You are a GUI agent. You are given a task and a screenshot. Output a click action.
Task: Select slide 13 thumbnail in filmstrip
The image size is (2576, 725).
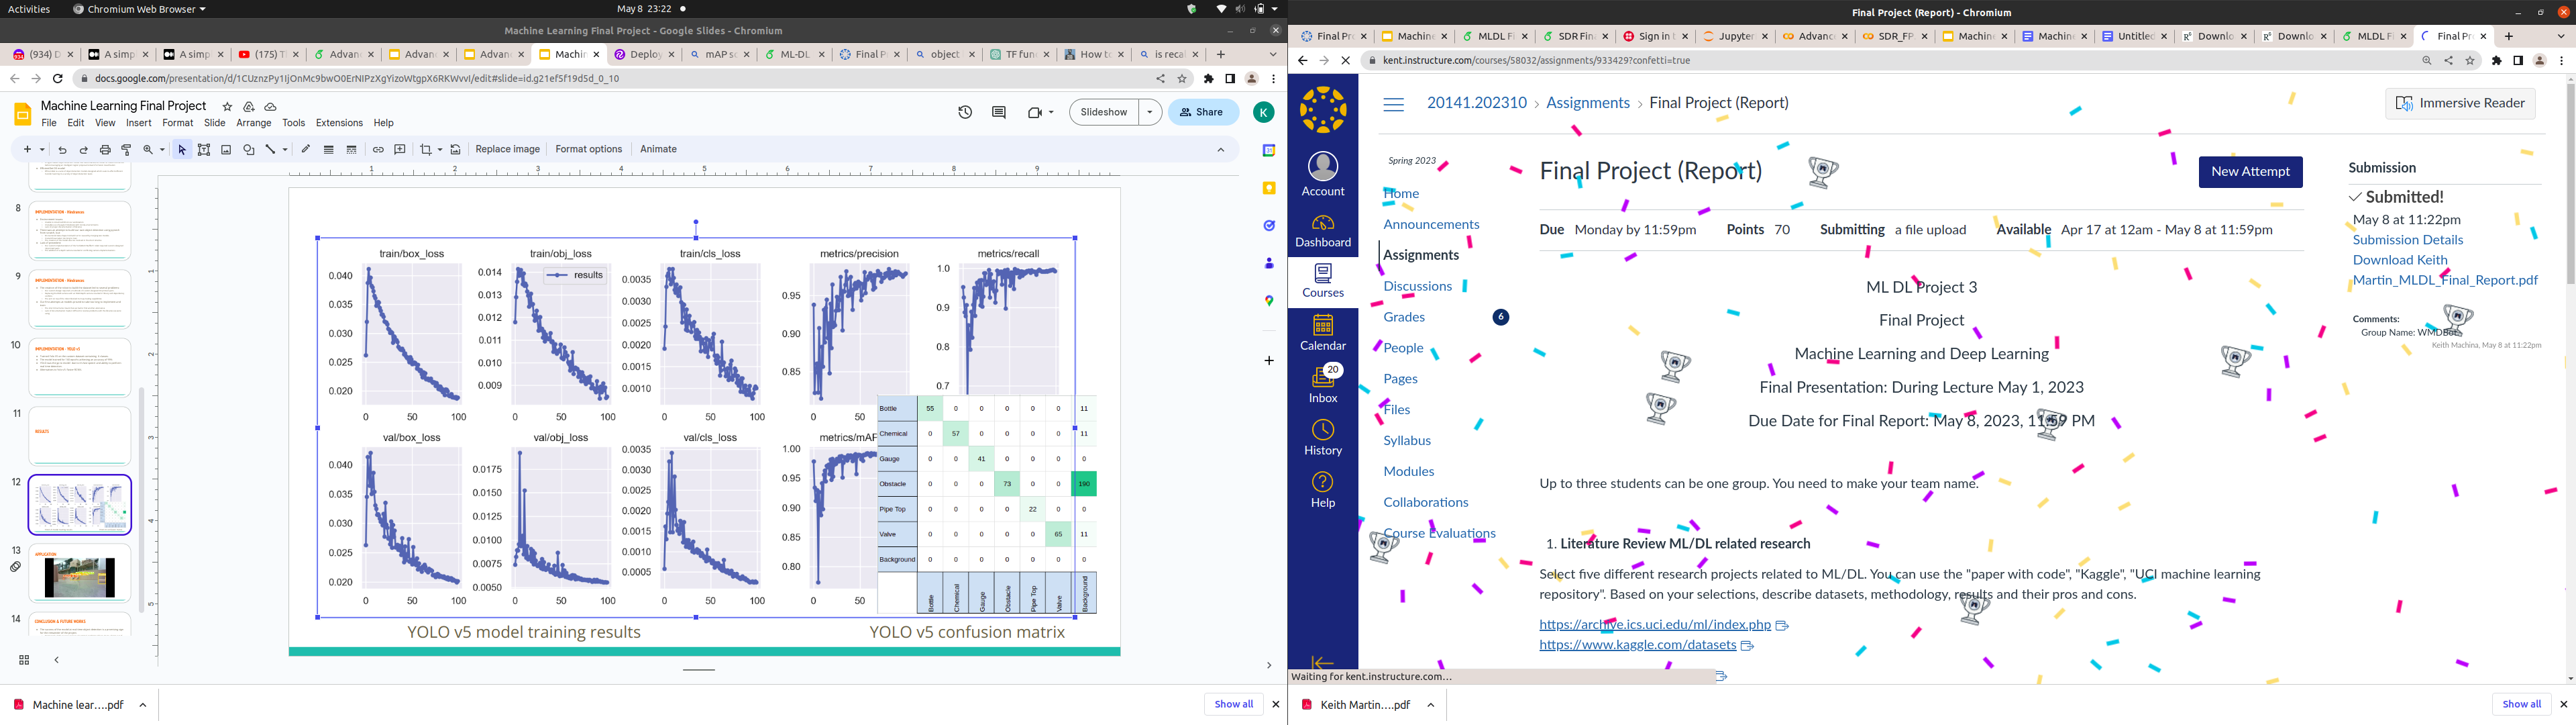(80, 574)
